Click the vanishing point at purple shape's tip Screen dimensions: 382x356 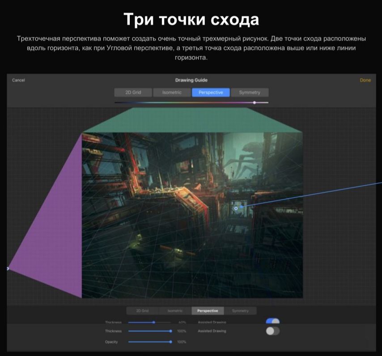[8, 269]
